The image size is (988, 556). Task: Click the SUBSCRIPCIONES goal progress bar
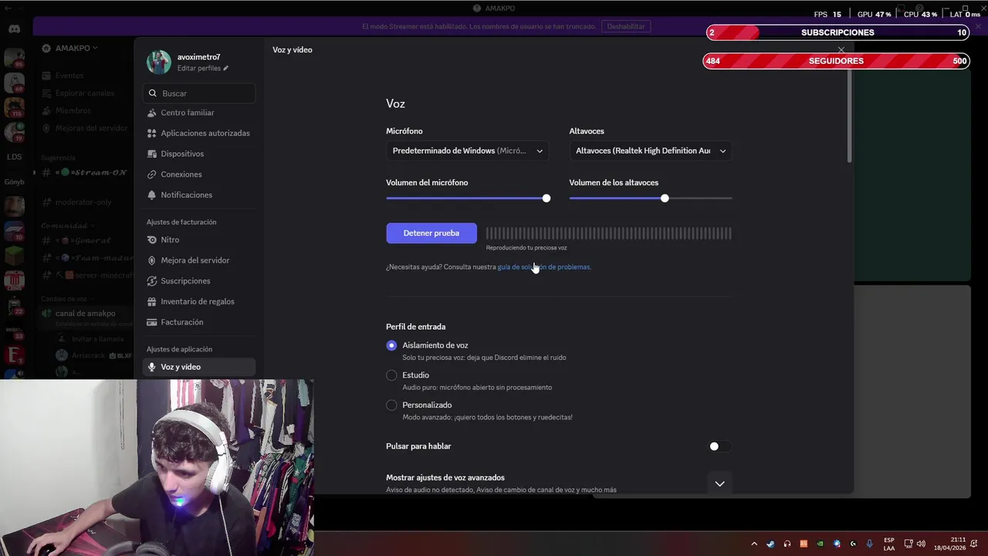coord(837,32)
